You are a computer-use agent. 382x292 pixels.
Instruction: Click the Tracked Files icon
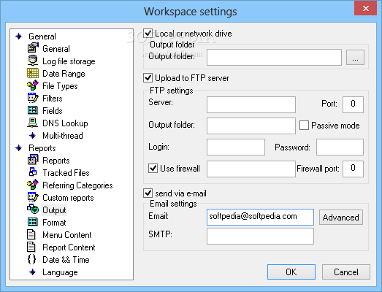(x=33, y=172)
